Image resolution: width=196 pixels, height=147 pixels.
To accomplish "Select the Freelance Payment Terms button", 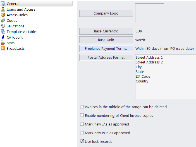I will tap(106, 49).
